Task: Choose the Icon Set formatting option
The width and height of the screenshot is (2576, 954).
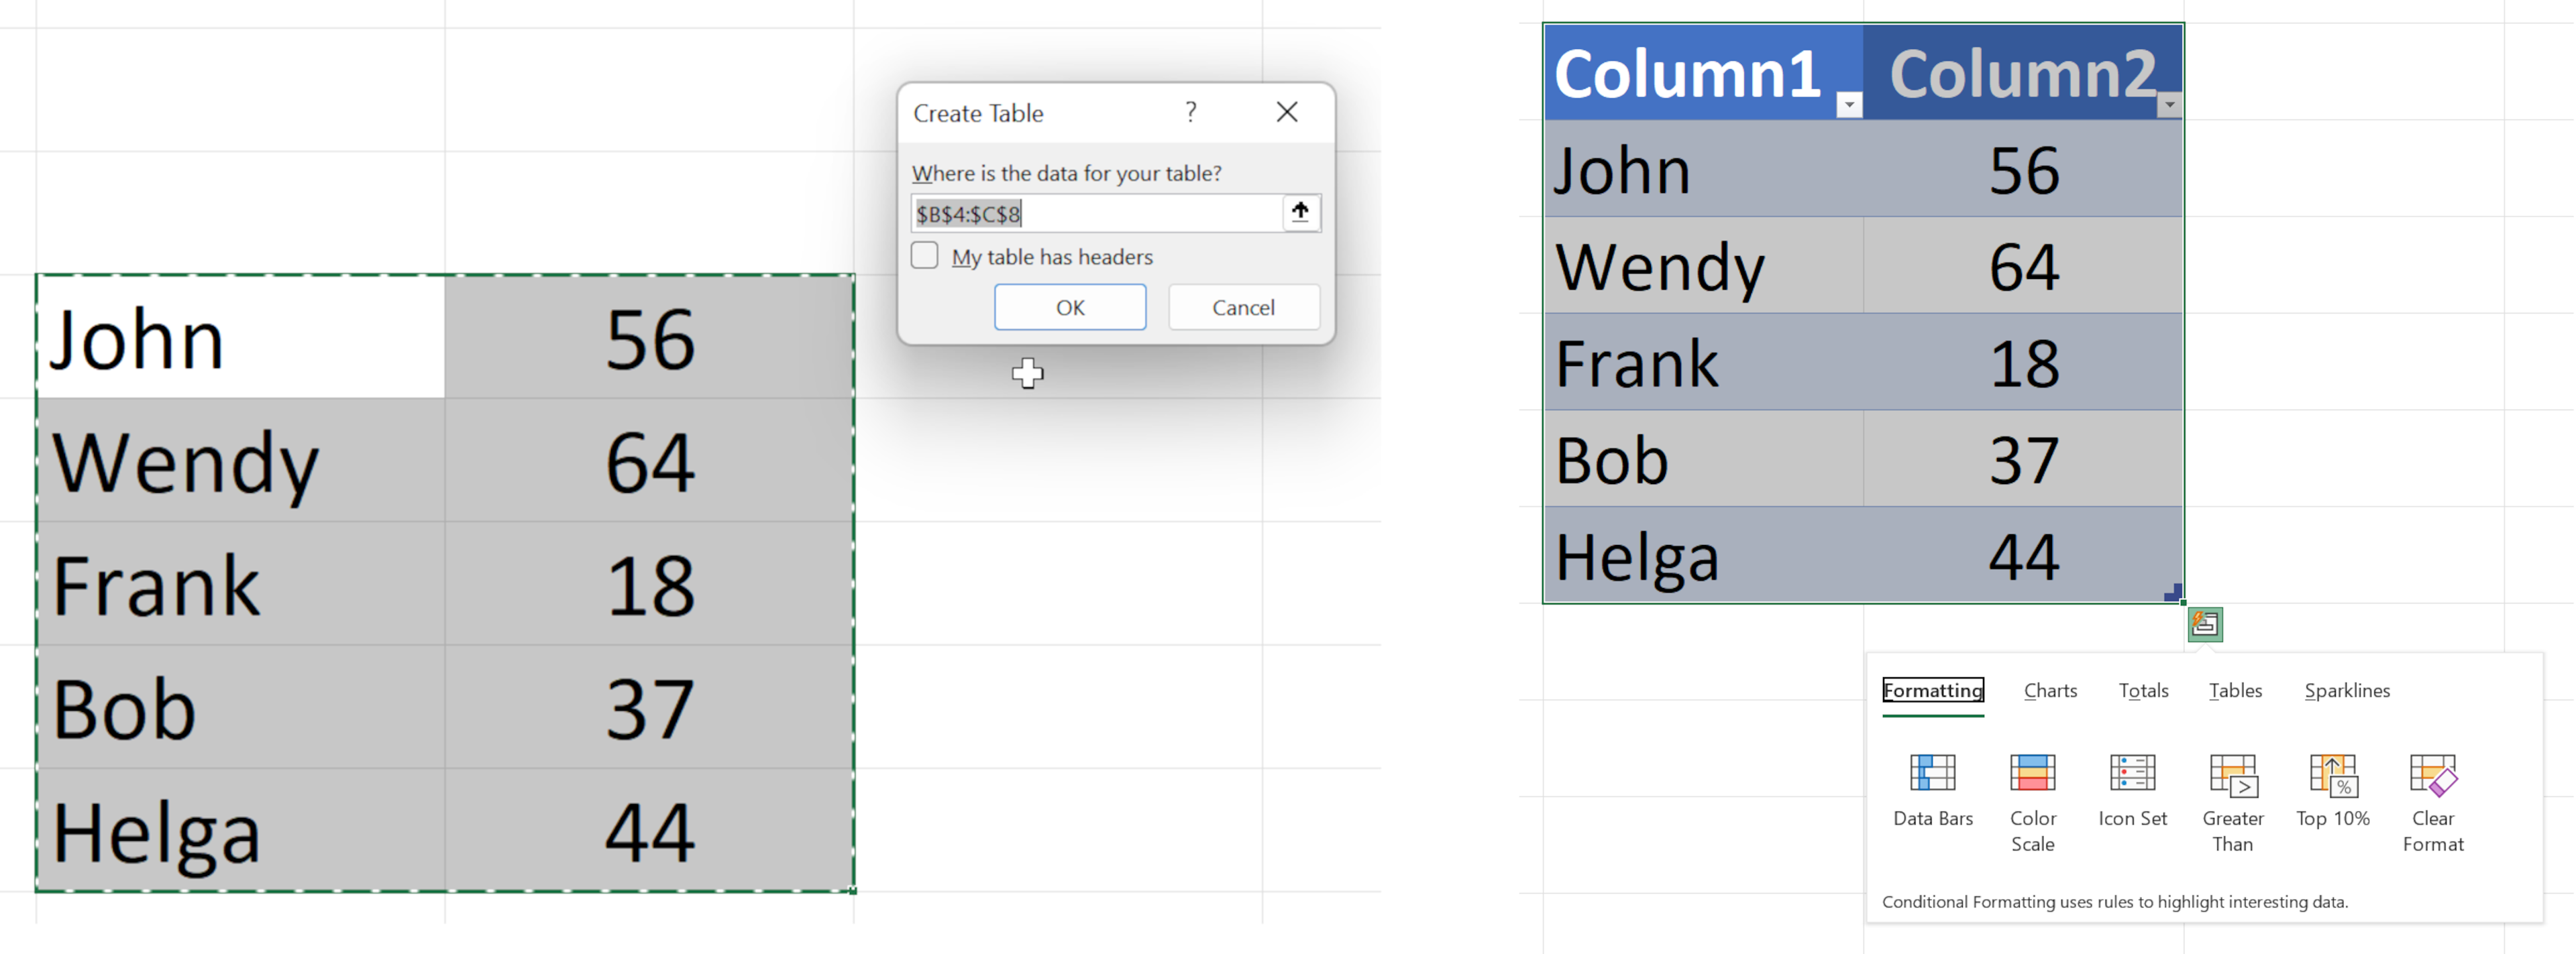Action: tap(2132, 774)
